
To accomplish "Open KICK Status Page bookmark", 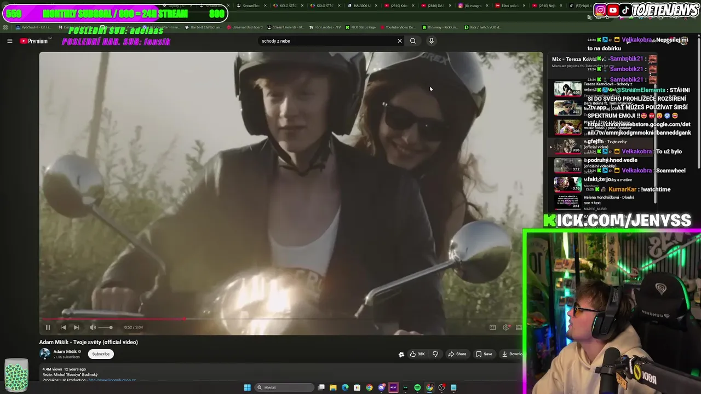I will pyautogui.click(x=360, y=27).
